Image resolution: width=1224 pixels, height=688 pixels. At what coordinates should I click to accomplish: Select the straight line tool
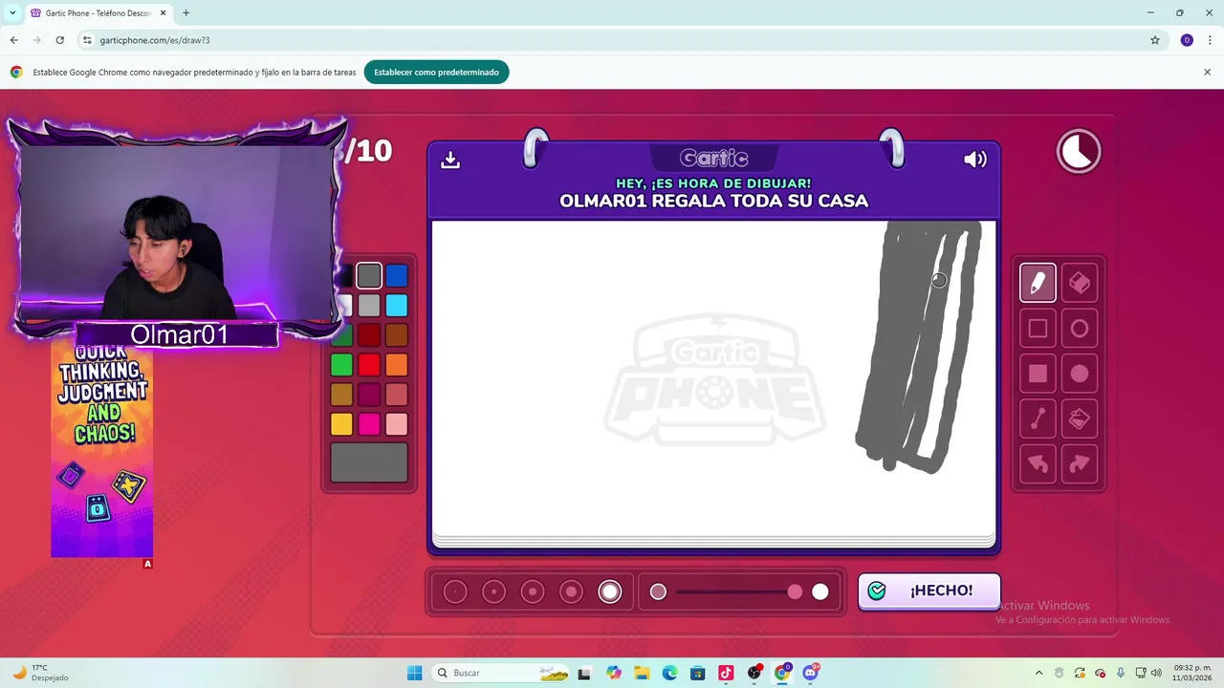[1038, 419]
